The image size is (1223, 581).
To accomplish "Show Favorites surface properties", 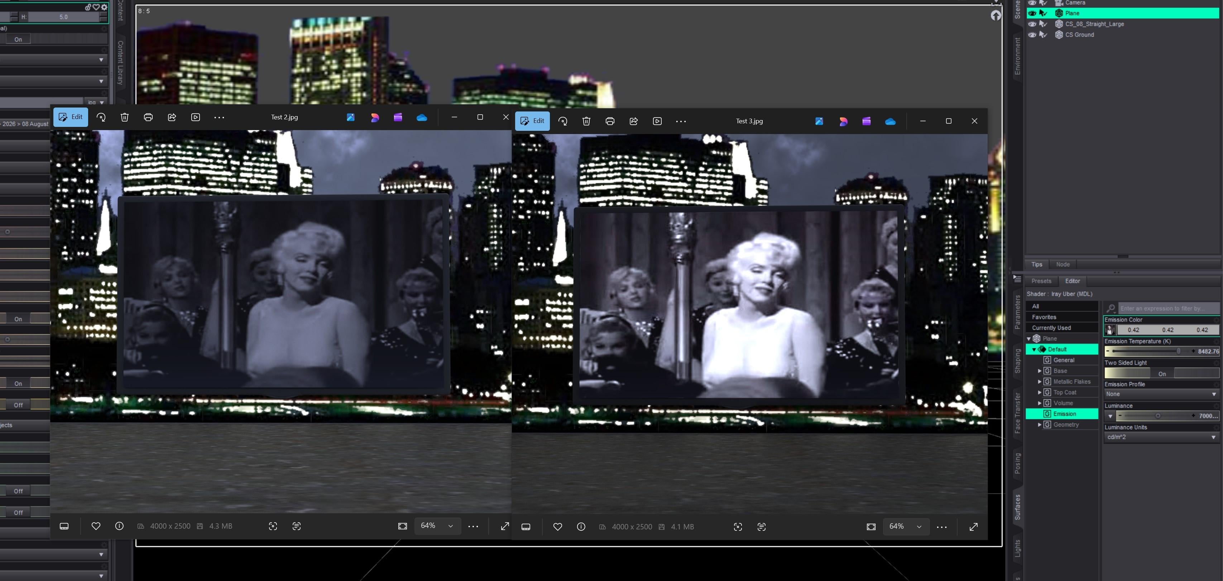I will pyautogui.click(x=1061, y=317).
